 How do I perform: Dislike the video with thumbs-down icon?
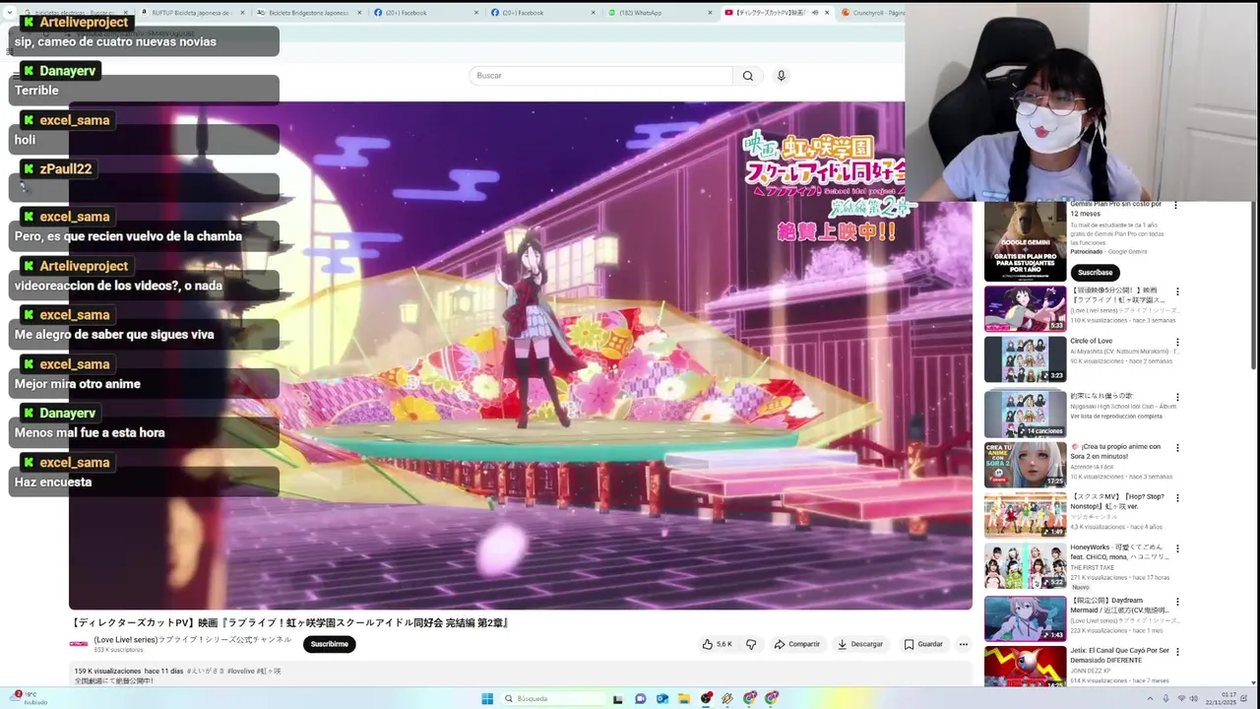pos(751,644)
